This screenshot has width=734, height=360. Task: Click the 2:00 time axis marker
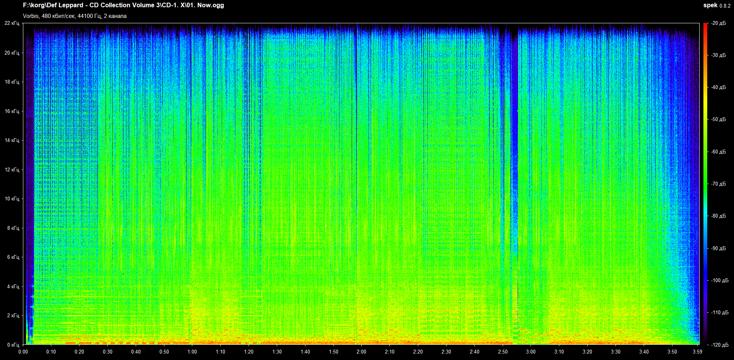coord(361,352)
